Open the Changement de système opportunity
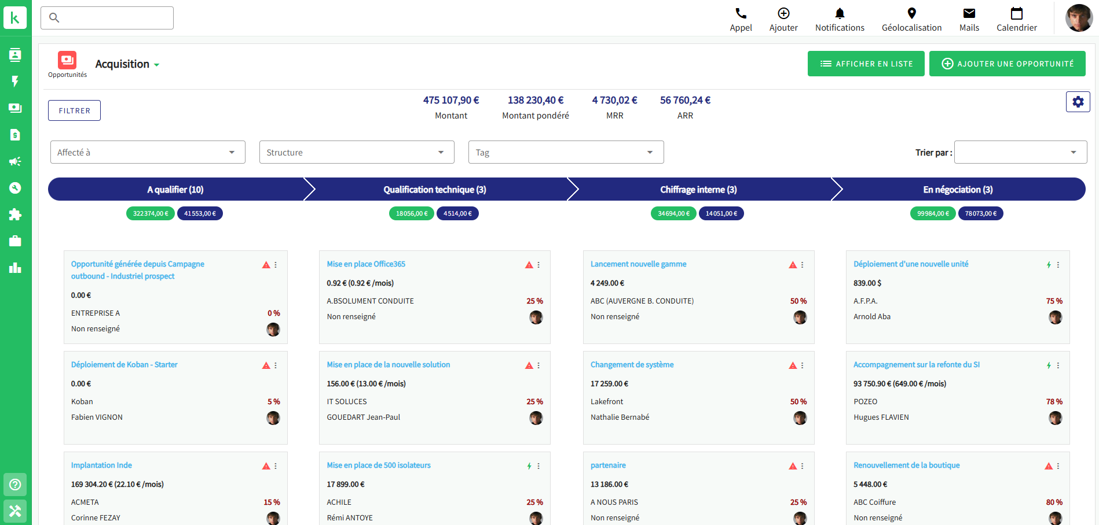The image size is (1099, 525). click(x=632, y=365)
